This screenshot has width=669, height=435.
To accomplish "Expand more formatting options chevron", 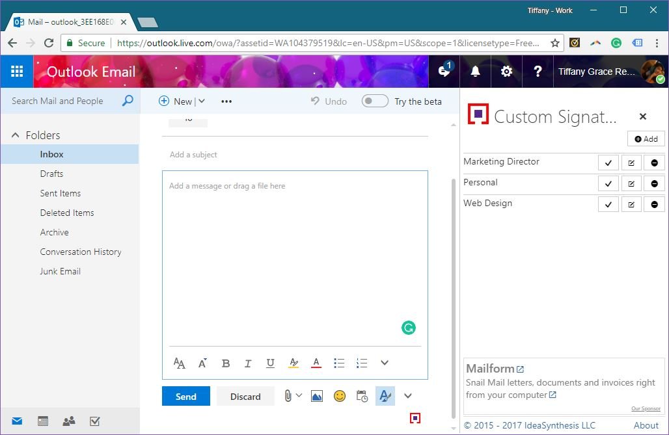I will point(385,363).
